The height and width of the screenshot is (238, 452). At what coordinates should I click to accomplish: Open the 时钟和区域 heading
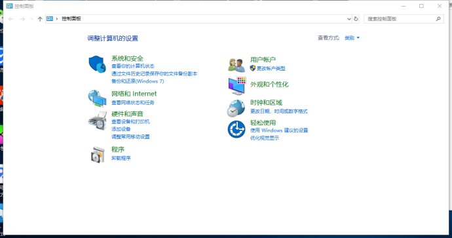pyautogui.click(x=266, y=102)
